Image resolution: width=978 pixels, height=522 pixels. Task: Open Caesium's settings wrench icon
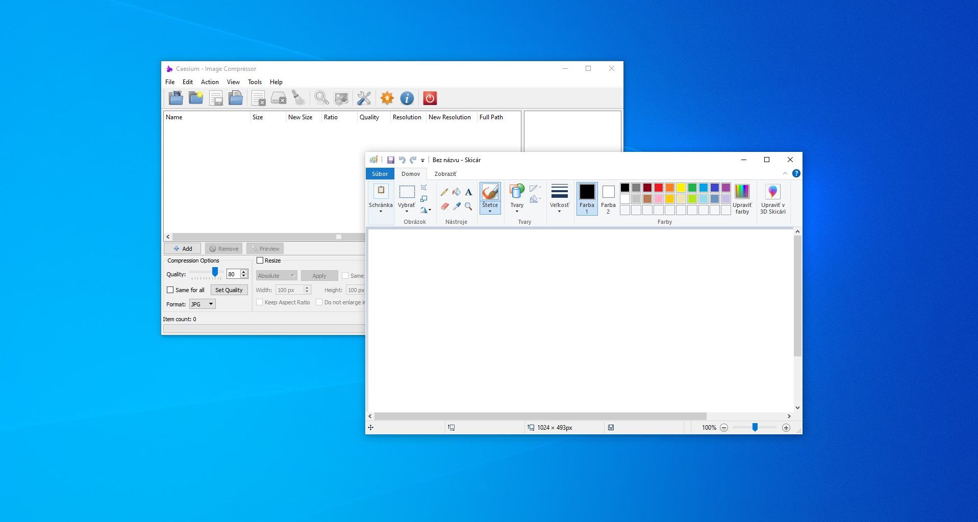click(x=364, y=98)
